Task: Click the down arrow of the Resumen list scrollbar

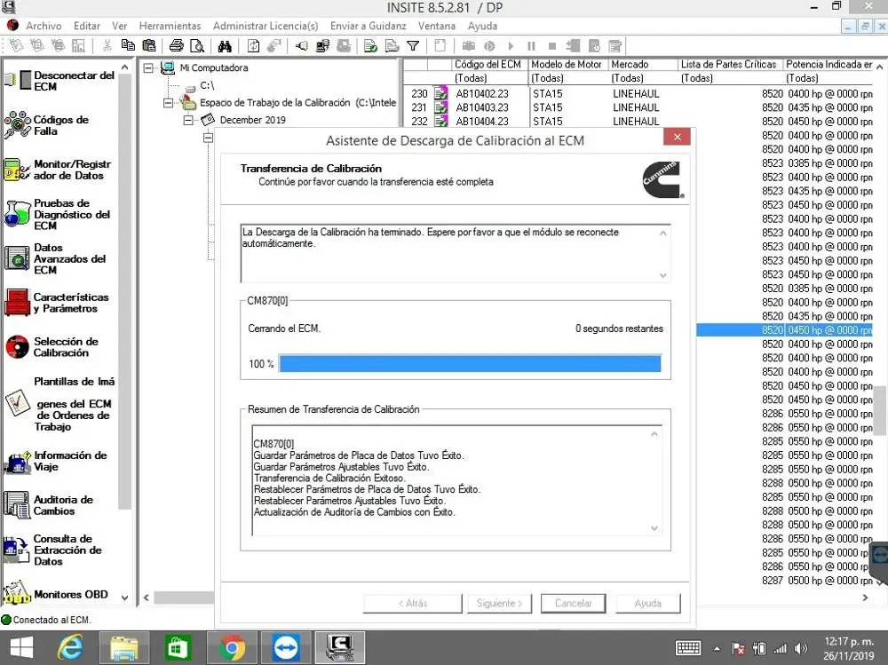Action: tap(654, 528)
